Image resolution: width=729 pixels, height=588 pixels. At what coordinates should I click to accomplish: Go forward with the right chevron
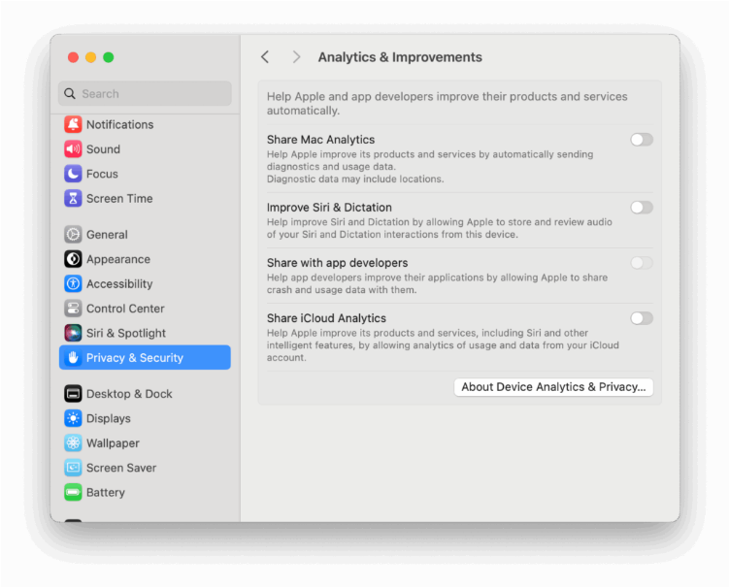point(296,57)
